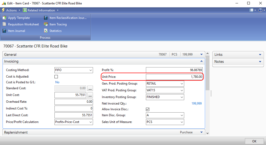Click the FactBox pane splitter handle
This screenshot has width=266, height=145.
[211, 93]
